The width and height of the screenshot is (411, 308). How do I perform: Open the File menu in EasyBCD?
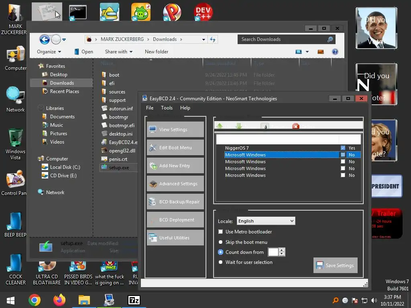150,107
